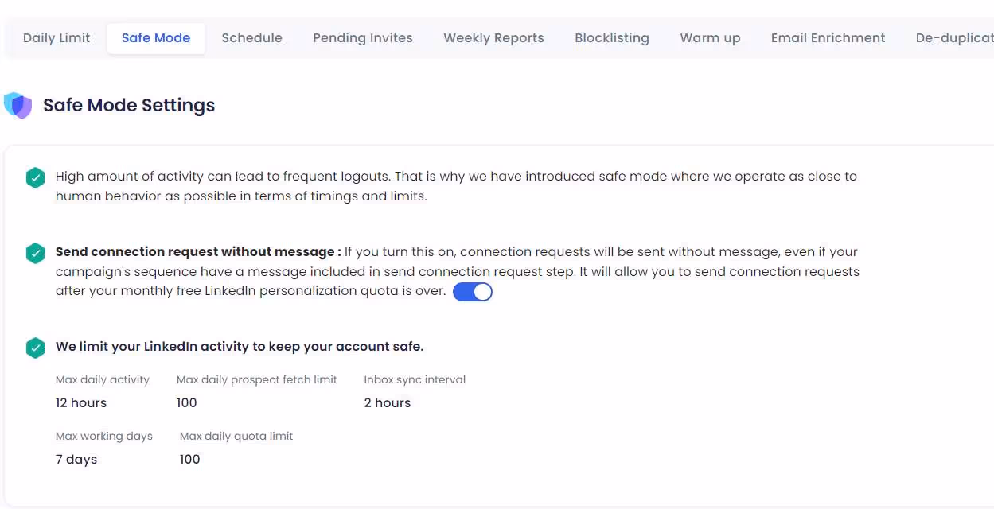The height and width of the screenshot is (509, 994).
Task: View the Pending Invites tab
Action: click(363, 37)
